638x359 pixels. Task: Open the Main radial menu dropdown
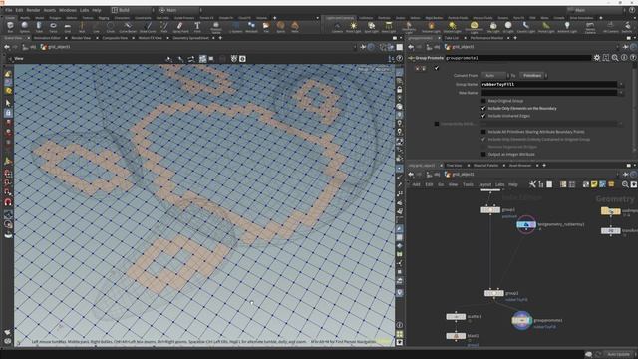pos(180,10)
